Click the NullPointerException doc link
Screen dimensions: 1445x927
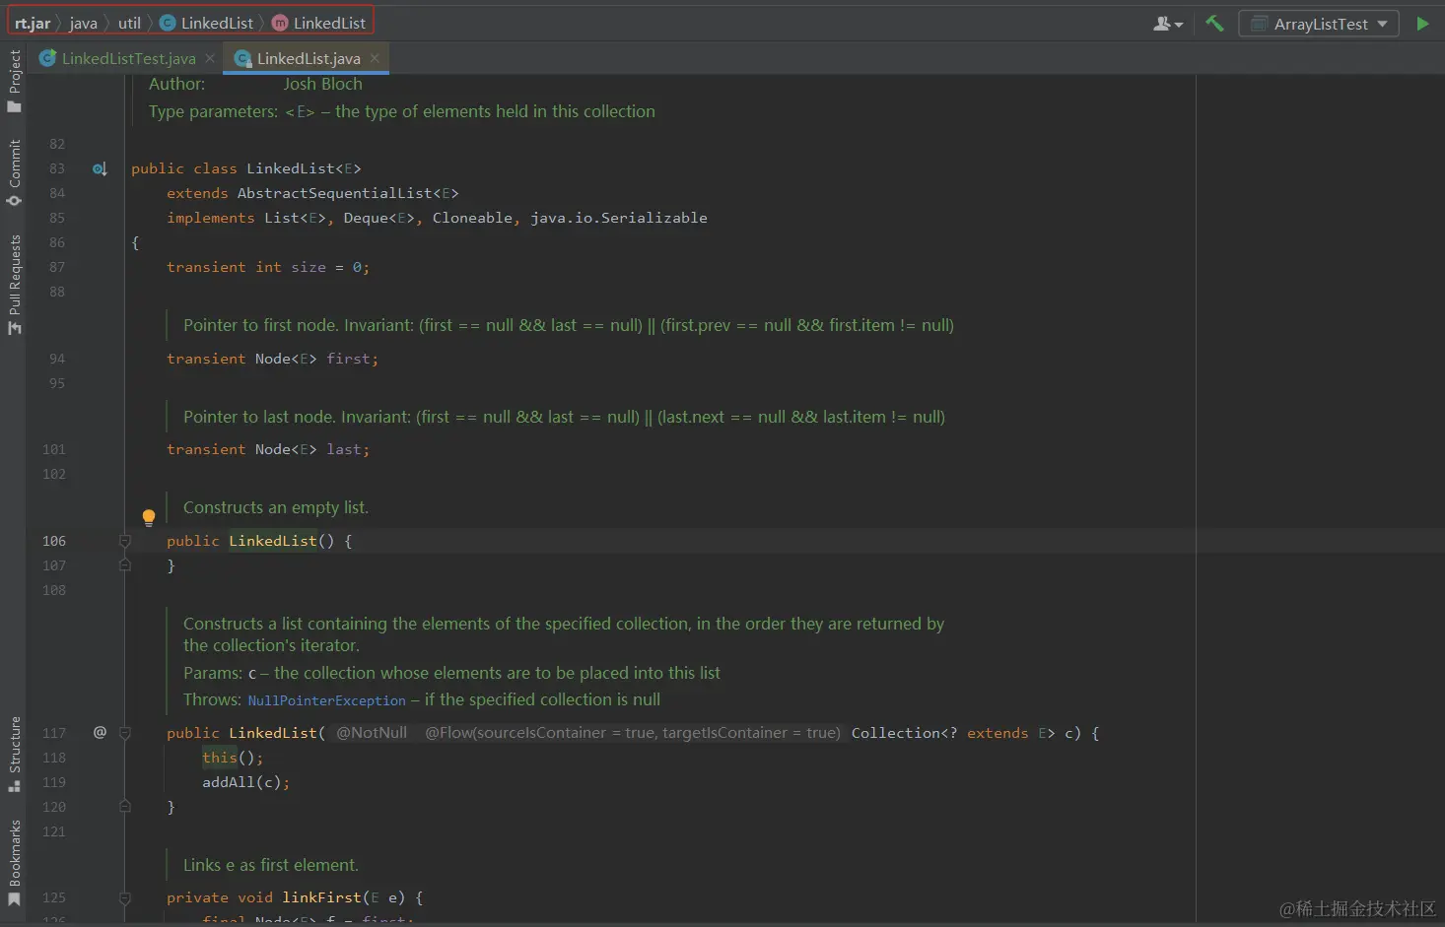point(326,700)
